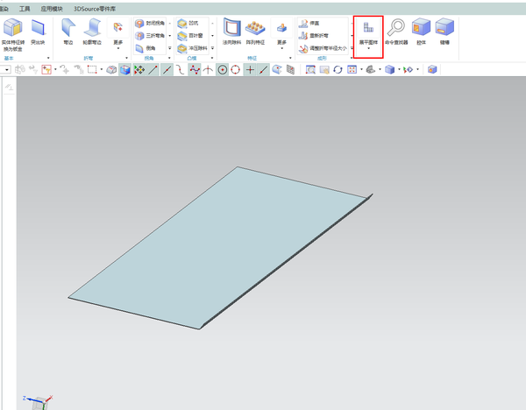Click the sheet metal flat face in viewport
The height and width of the screenshot is (410, 526).
coord(218,248)
